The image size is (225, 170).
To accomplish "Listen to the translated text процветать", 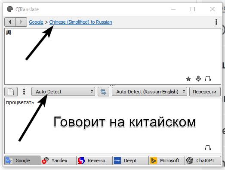I will coord(208,148).
